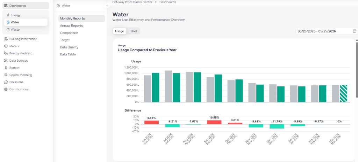Screen dimensions: 358x162
Task: Click the Usage Compared to Previous Year title
Action: 147,50
